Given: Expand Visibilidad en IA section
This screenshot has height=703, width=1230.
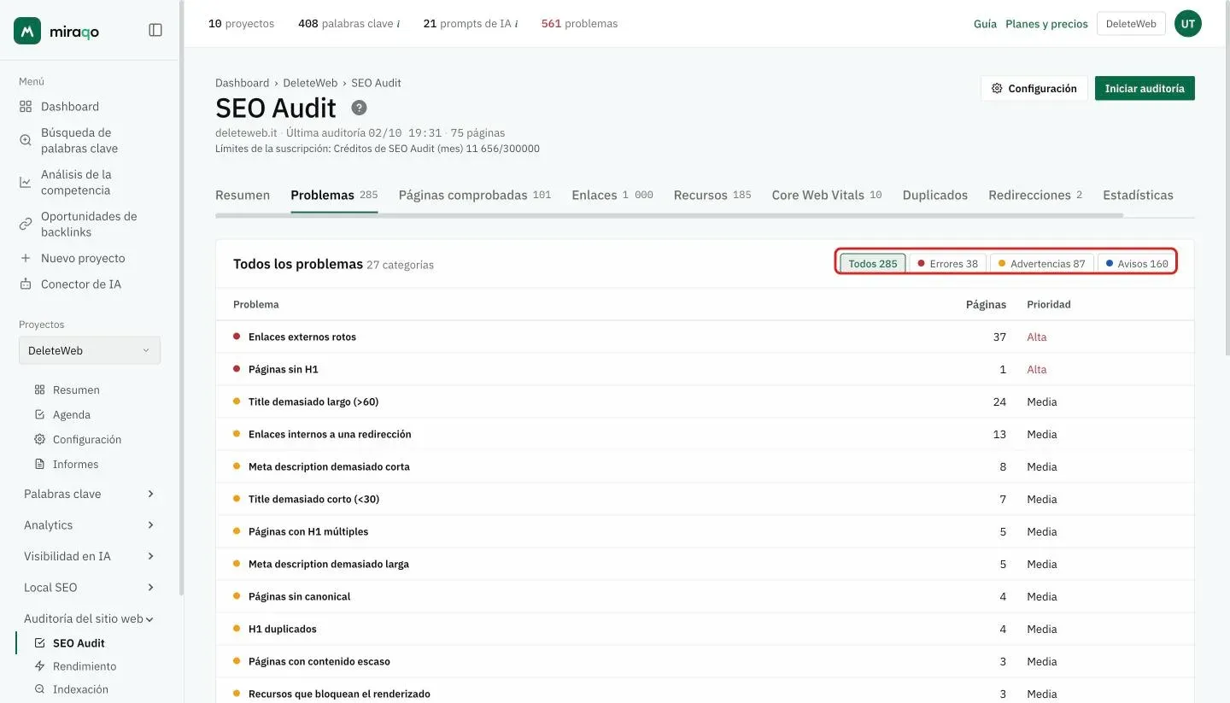Looking at the screenshot, I should coord(90,556).
